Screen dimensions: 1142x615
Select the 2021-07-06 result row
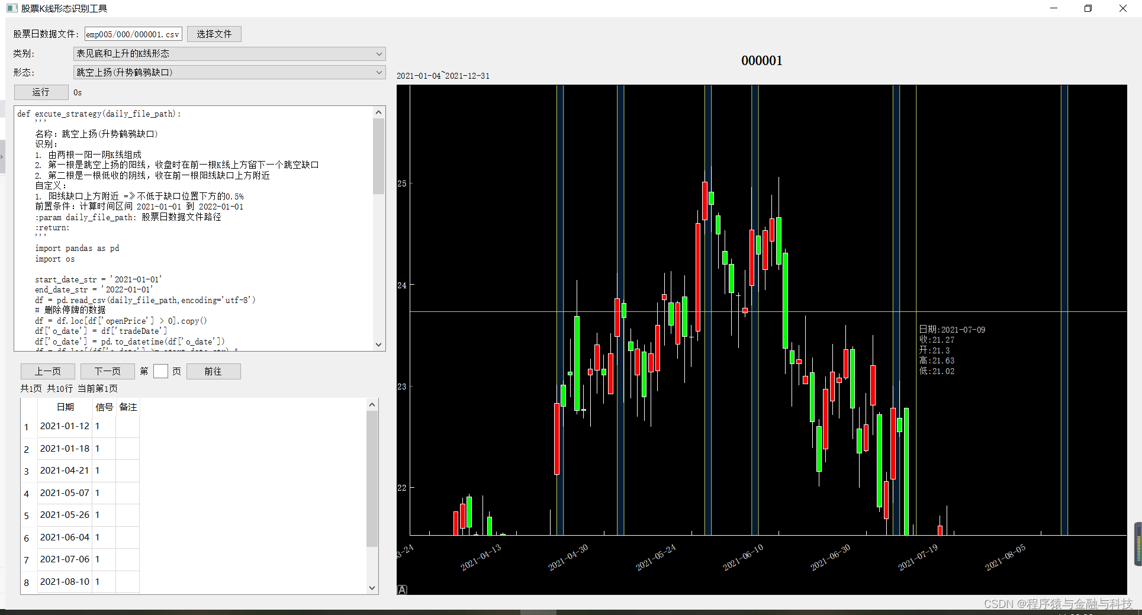coord(80,559)
